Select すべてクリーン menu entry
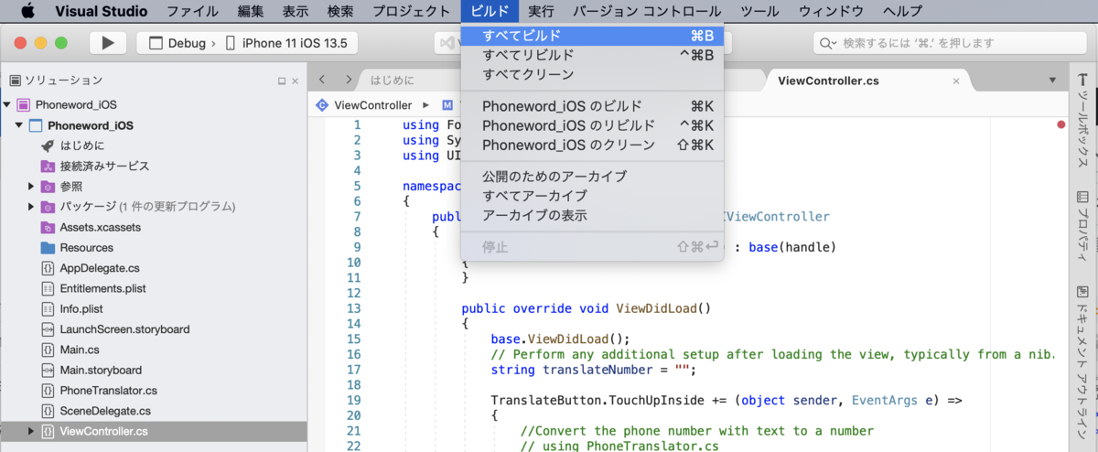 coord(593,74)
